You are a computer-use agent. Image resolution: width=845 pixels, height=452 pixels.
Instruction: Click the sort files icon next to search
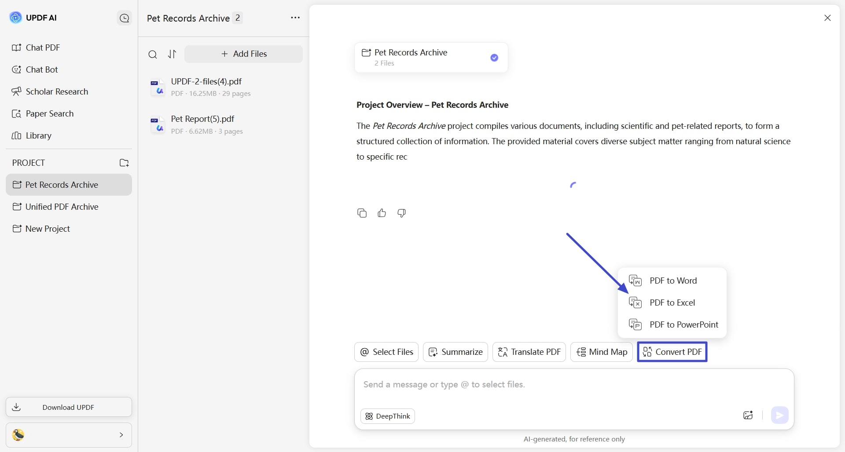point(172,54)
